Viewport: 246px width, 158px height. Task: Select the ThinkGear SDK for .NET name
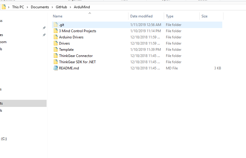pos(77,62)
